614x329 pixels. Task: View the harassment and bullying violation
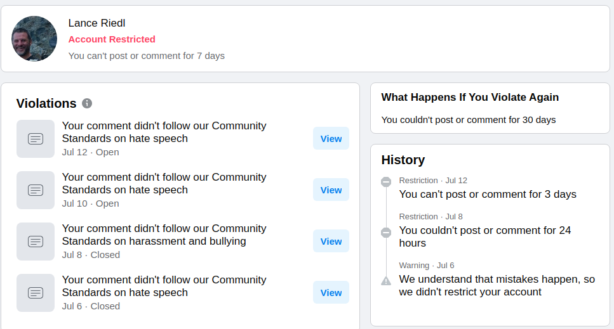pos(331,242)
